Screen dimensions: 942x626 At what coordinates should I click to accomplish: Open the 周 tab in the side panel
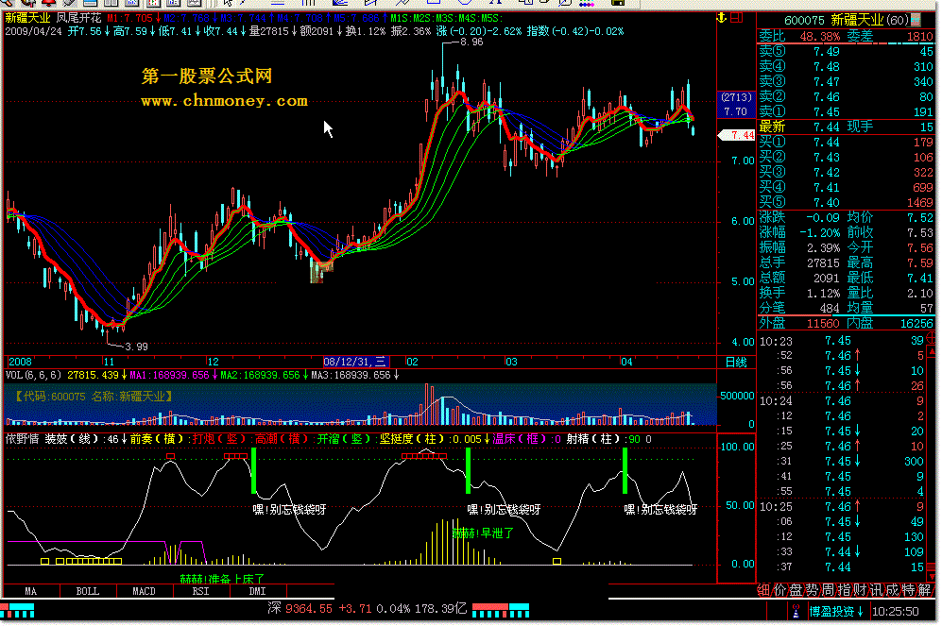[828, 590]
